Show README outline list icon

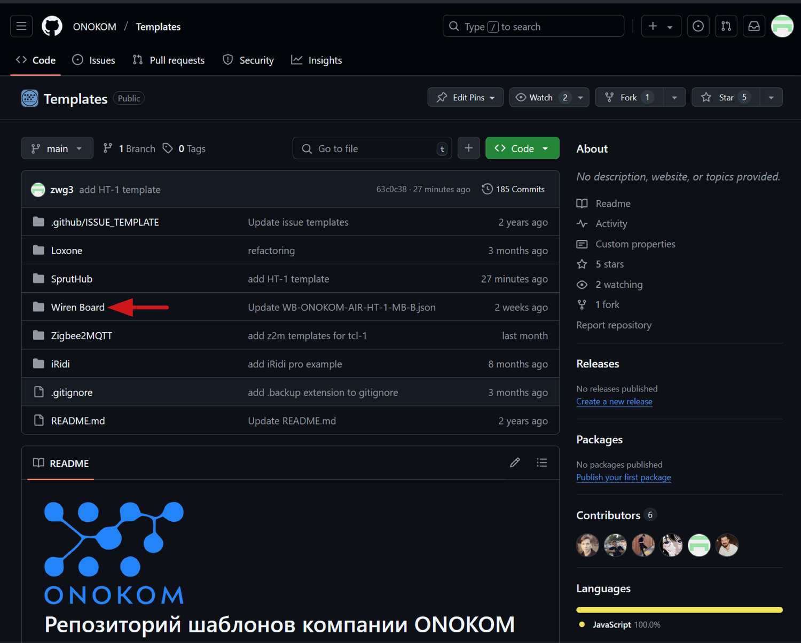[541, 463]
